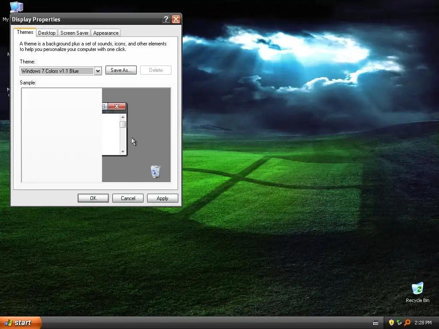
Task: Open the Appearance tab
Action: [x=106, y=33]
